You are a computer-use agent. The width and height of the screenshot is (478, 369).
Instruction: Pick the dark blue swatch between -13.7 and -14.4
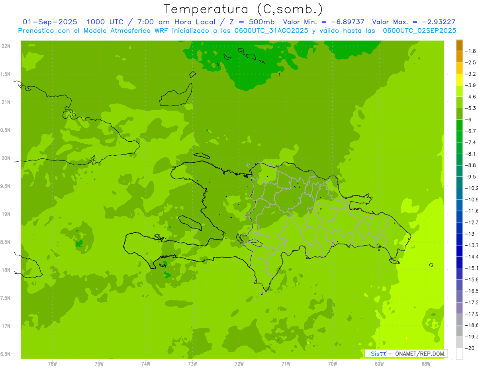click(x=459, y=251)
